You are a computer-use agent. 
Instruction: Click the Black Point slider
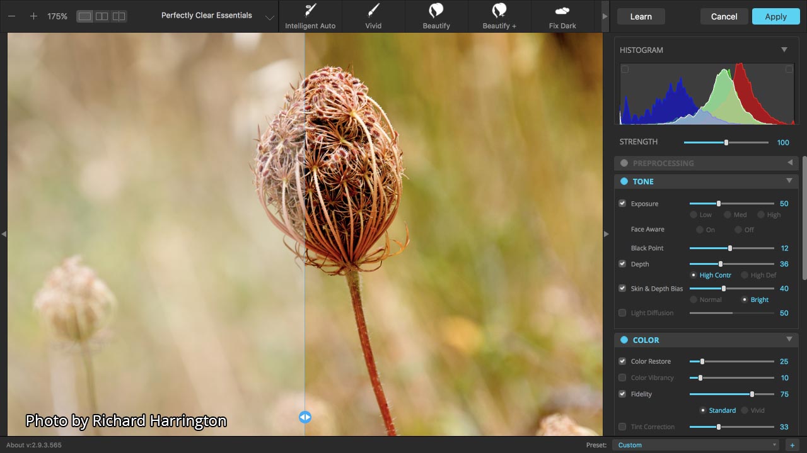(732, 248)
